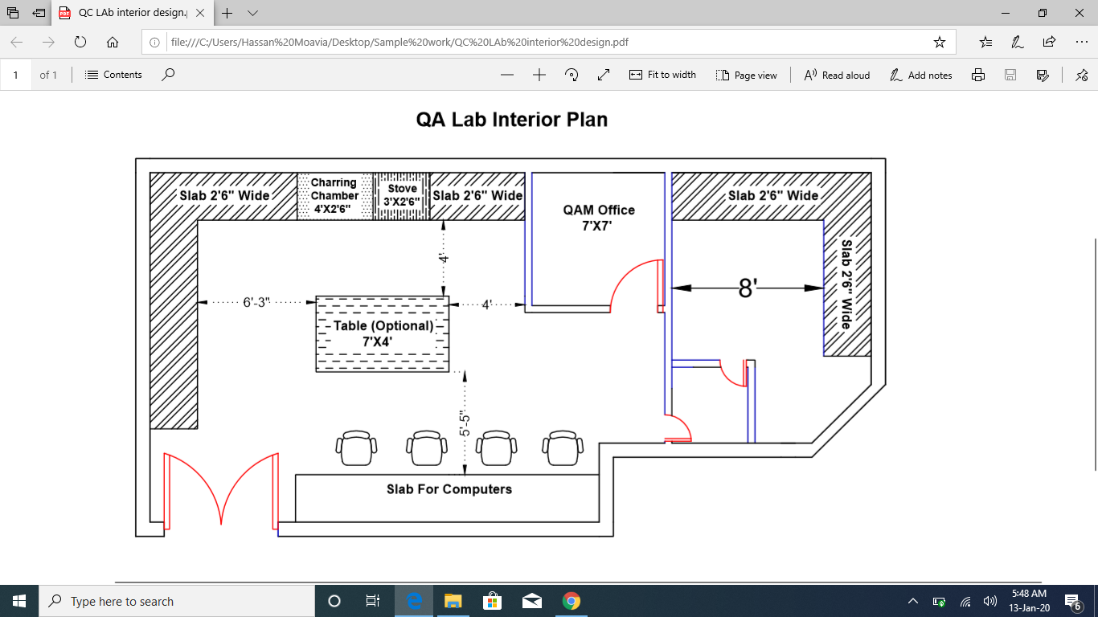Toggle Read aloud narration

[x=836, y=75]
